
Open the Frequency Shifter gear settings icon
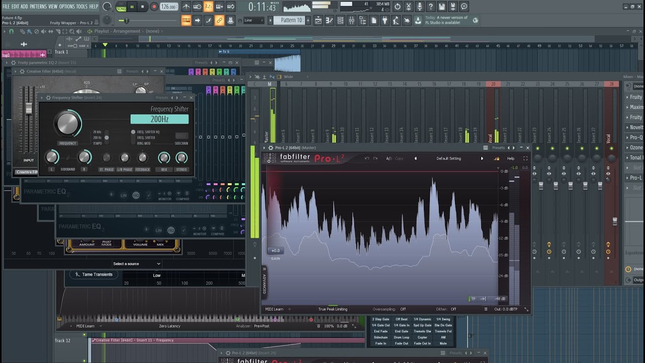pyautogui.click(x=48, y=97)
